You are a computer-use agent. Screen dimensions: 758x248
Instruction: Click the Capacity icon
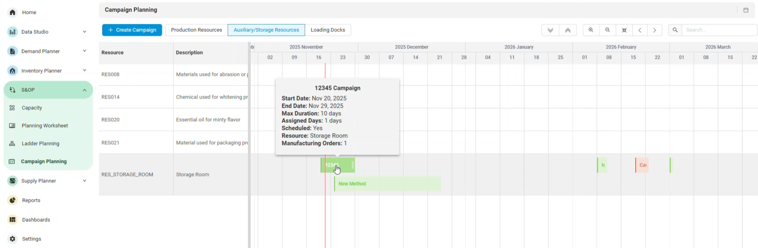(x=12, y=108)
